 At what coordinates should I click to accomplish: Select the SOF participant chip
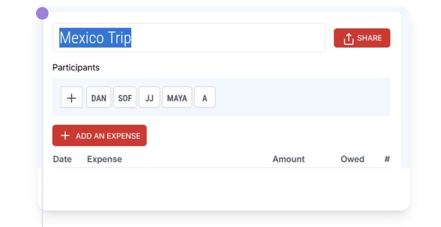point(125,98)
